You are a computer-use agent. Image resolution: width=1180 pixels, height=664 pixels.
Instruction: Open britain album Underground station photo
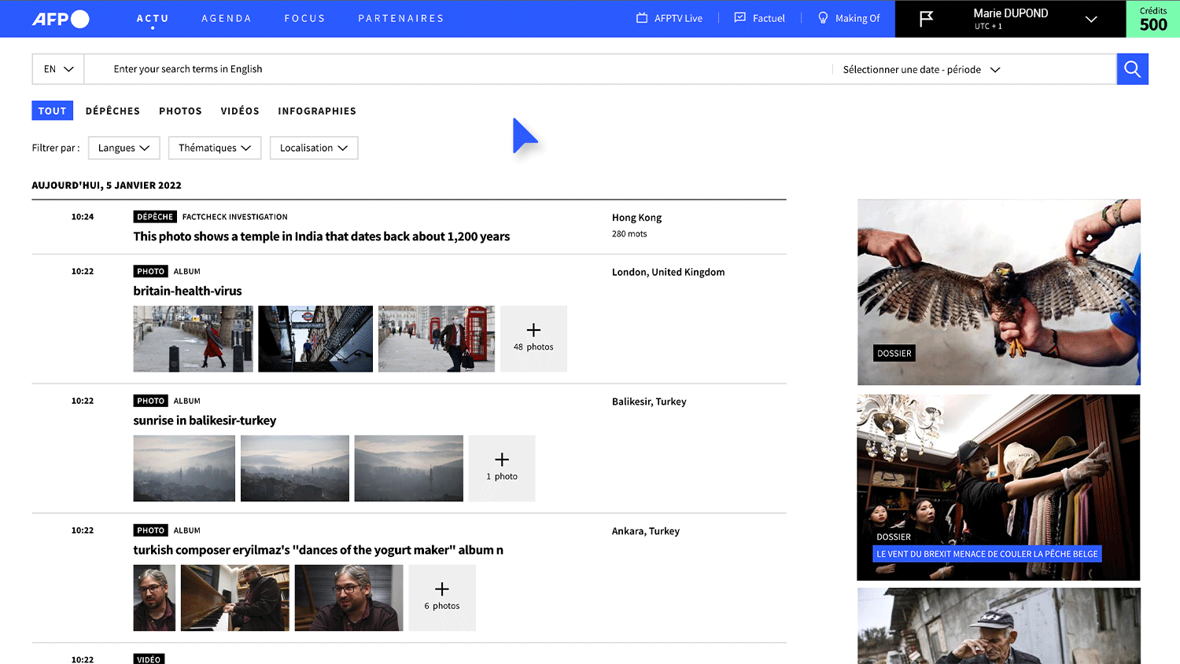(315, 339)
